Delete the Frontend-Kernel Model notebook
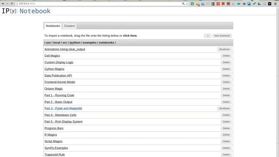 tap(226, 82)
